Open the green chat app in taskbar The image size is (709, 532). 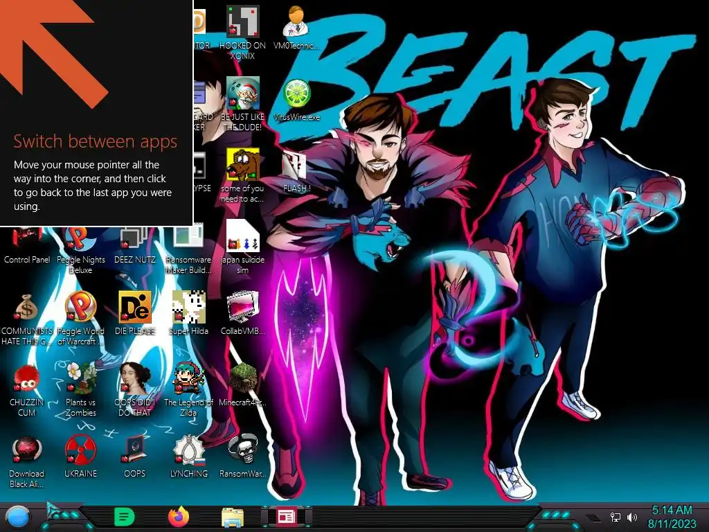(125, 517)
